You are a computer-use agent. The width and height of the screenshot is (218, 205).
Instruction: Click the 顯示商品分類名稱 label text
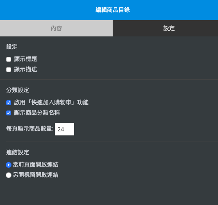tap(37, 113)
